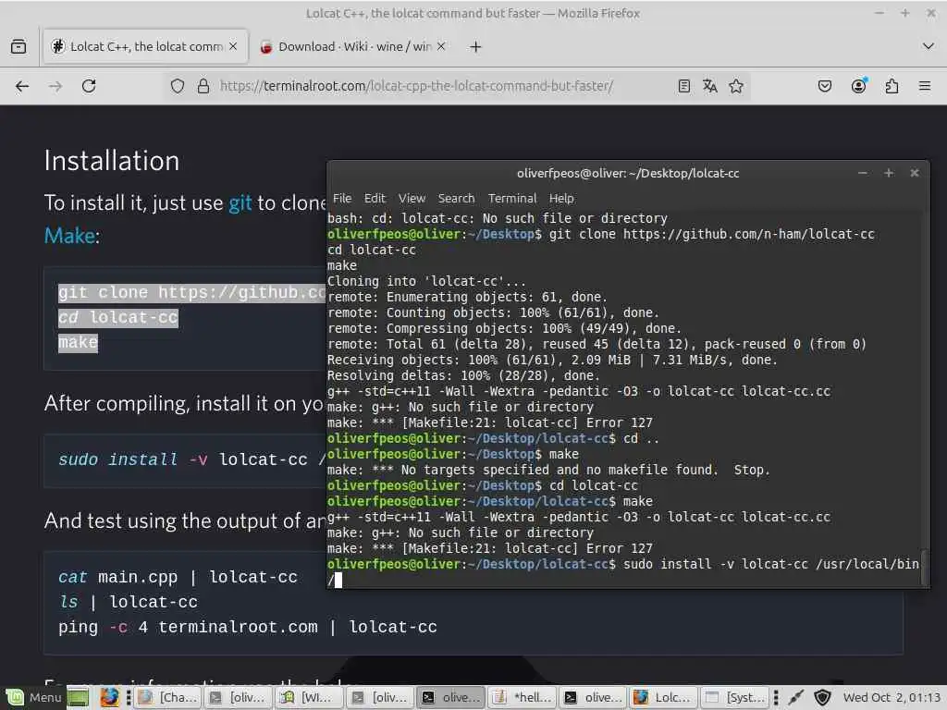
Task: Click the site security padlock icon
Action: coord(203,86)
